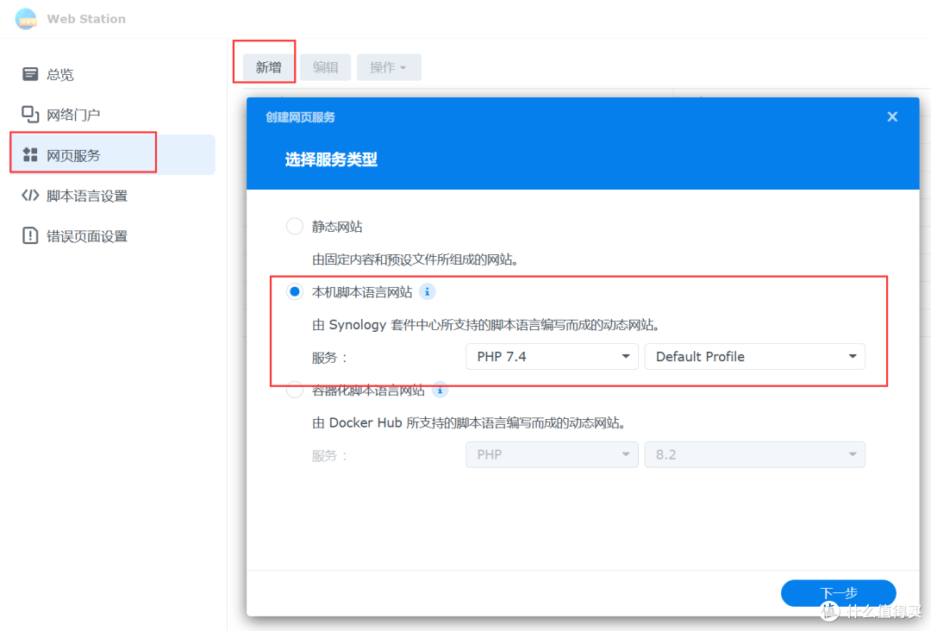Click the 总览 overview icon in sidebar
Screen dimensions: 931x631
coord(28,74)
